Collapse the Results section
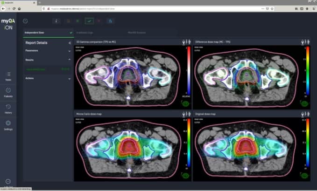Screen dimensions: 317x191 click(69, 60)
